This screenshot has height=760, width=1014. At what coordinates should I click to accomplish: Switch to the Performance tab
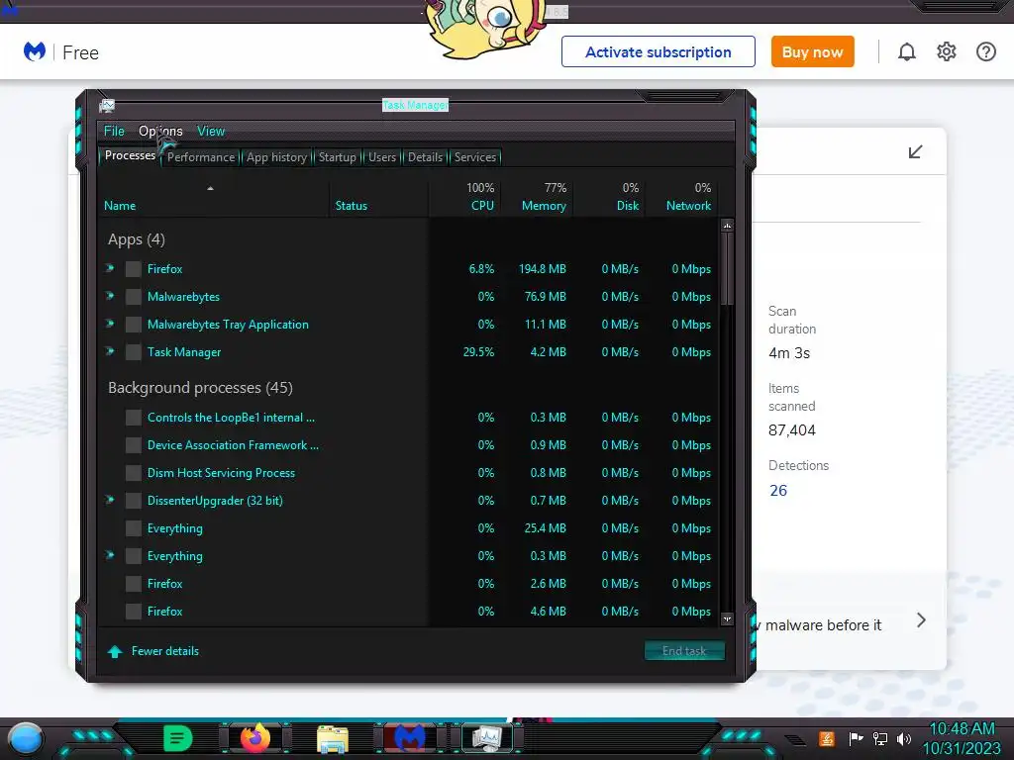tap(201, 157)
